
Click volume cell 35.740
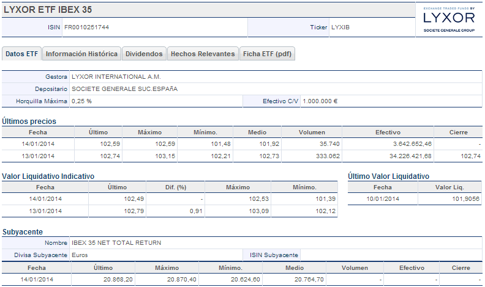click(329, 144)
